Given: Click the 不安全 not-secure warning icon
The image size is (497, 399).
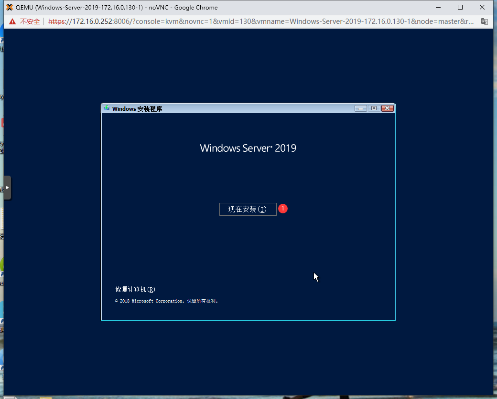Looking at the screenshot, I should point(12,21).
